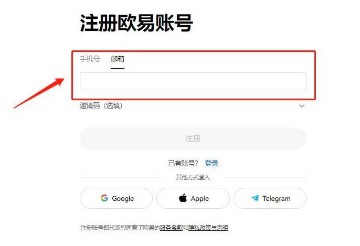
Task: Click the 注册欧易账号 page heading
Action: [x=136, y=23]
